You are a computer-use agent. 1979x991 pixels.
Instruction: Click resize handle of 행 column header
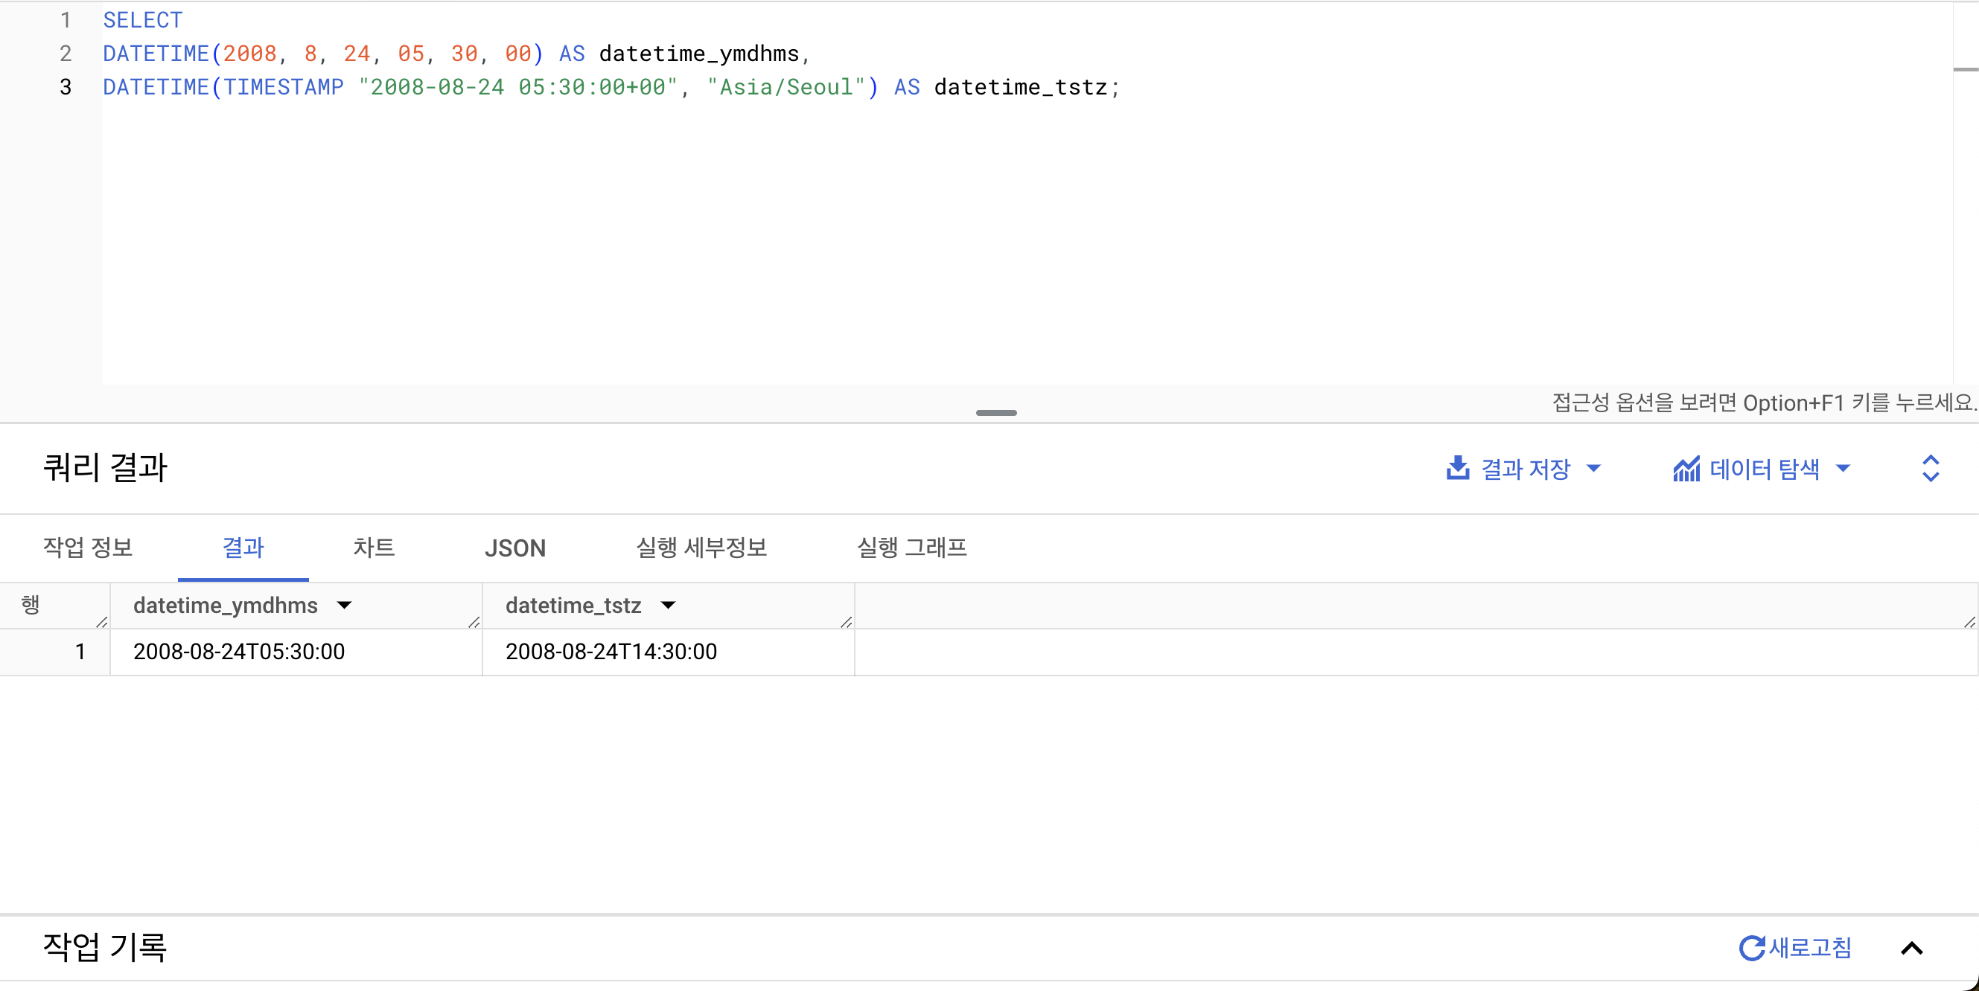pos(101,623)
